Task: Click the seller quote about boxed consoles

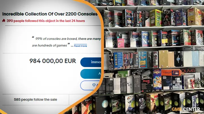Action: (x=66, y=42)
